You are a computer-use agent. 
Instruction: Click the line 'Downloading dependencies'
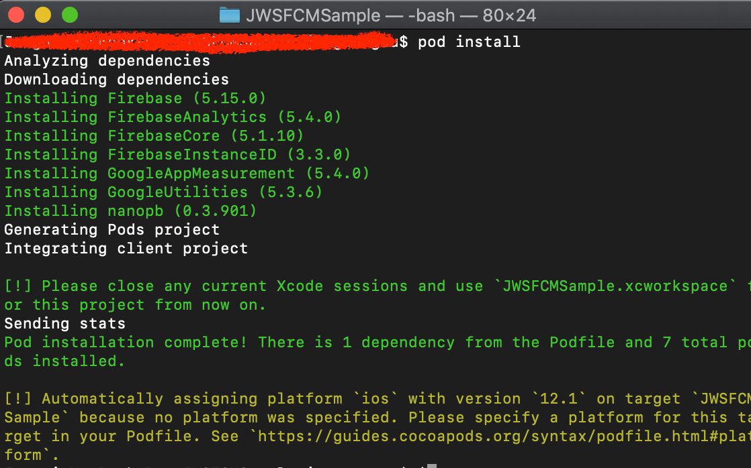(117, 79)
